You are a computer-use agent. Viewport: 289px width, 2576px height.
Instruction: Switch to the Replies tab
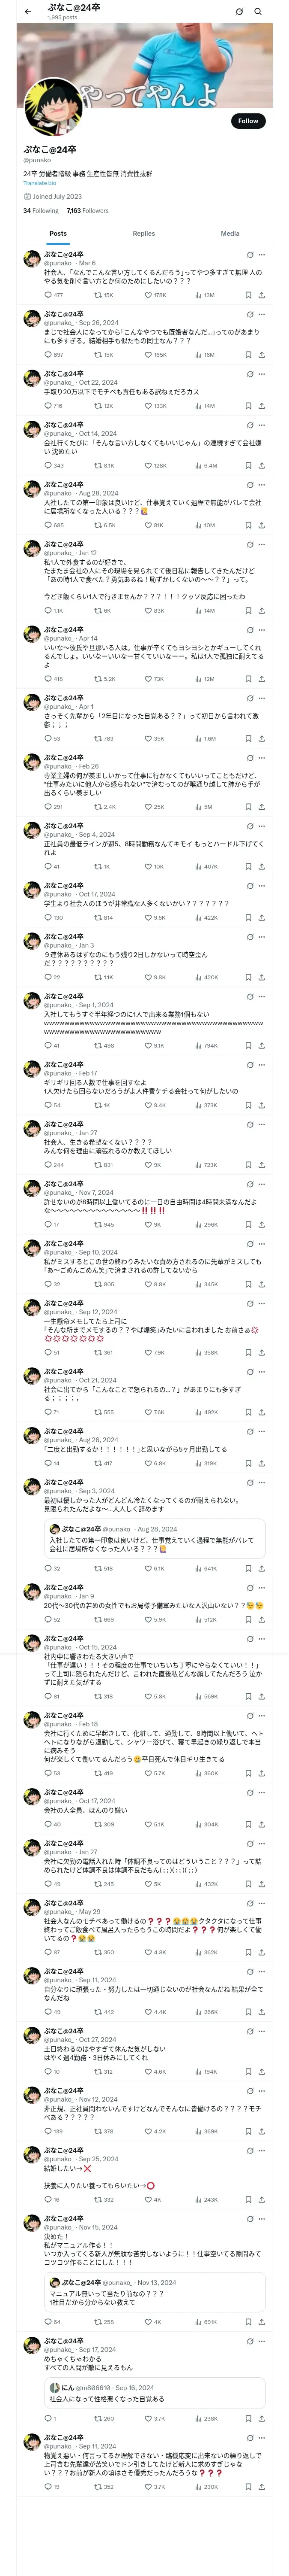(143, 233)
